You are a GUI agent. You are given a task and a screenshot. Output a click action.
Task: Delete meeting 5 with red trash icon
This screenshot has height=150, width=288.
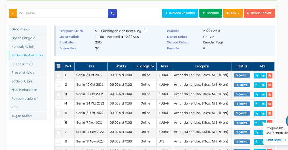[269, 113]
